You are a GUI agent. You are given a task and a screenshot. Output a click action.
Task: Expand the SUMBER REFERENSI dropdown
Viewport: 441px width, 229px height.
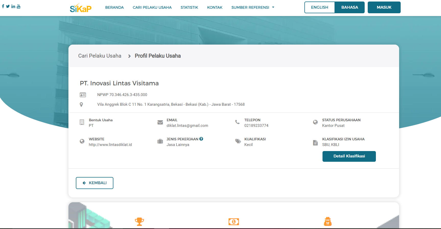[253, 7]
